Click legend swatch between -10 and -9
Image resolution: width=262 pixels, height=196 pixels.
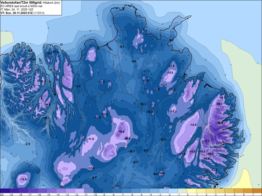[x=98, y=191]
